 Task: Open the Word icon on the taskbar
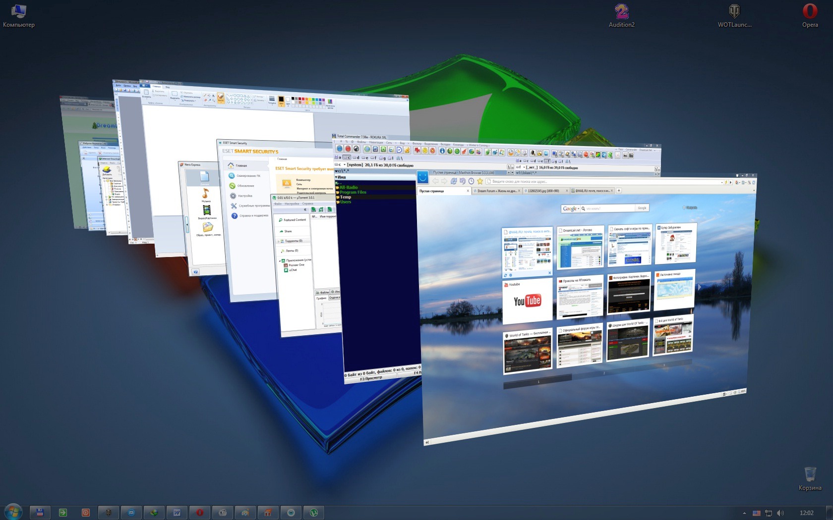point(177,513)
